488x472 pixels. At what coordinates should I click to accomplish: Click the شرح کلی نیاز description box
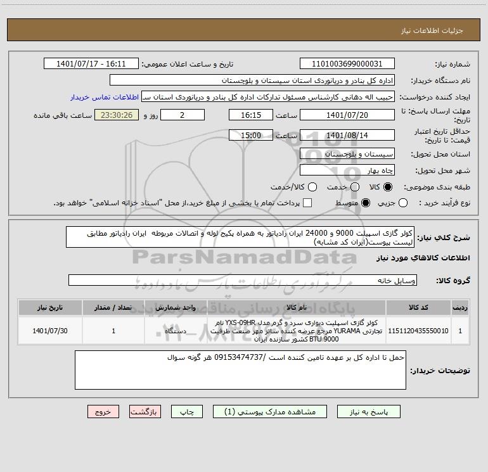(x=240, y=237)
